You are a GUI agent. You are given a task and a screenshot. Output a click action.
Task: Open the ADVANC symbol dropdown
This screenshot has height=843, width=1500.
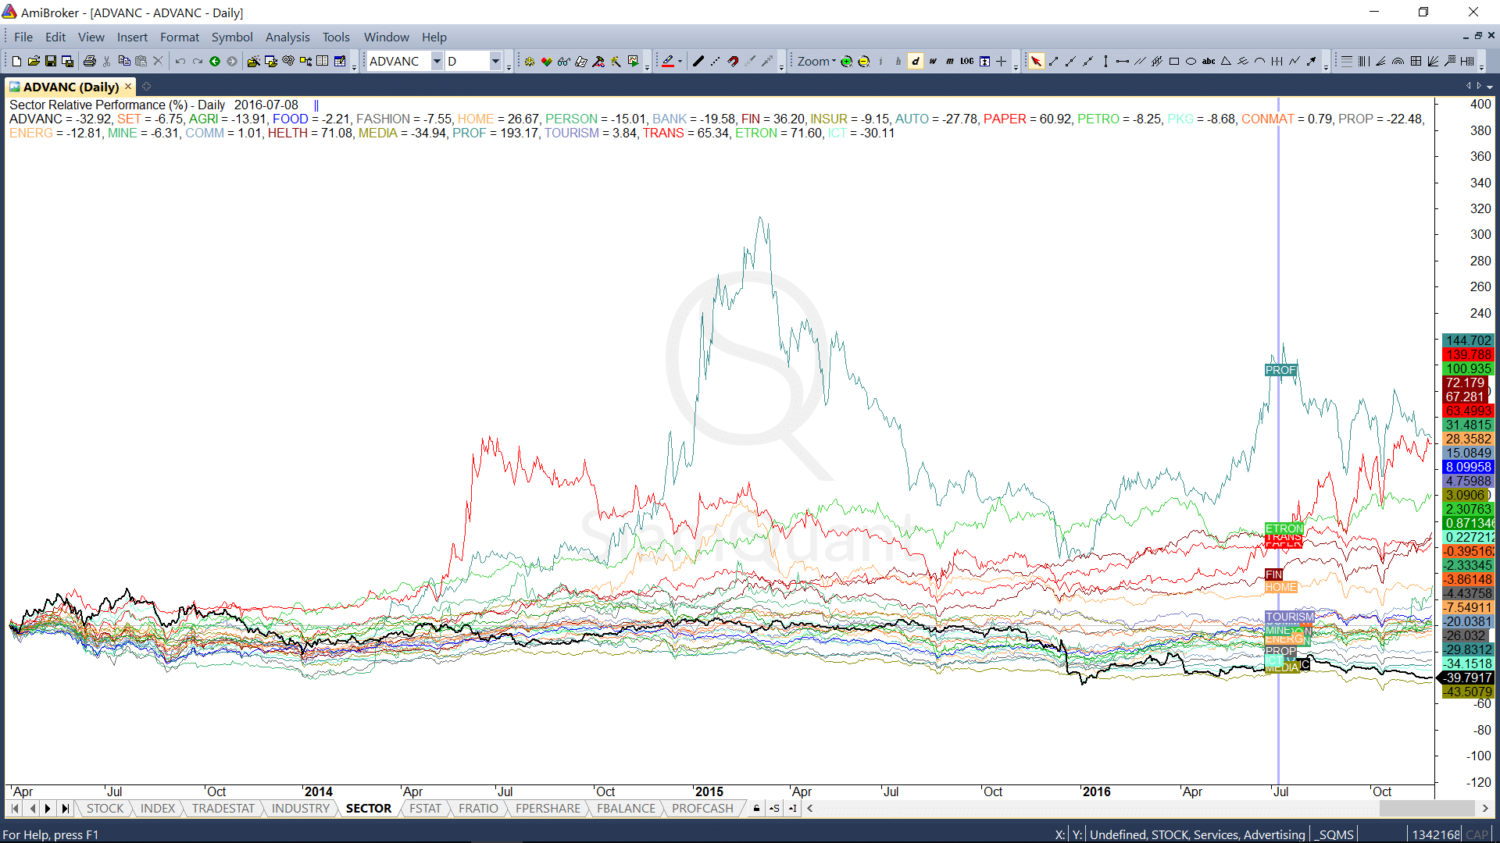437,61
